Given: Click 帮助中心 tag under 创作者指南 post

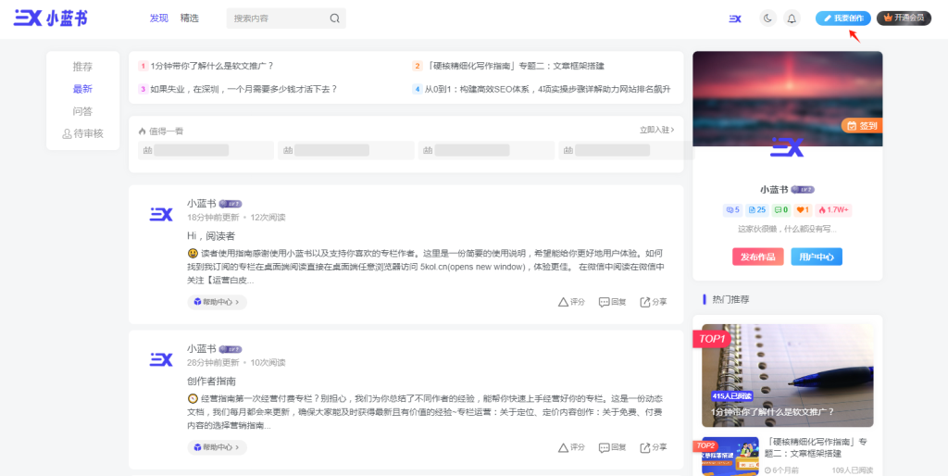Looking at the screenshot, I should pos(217,447).
